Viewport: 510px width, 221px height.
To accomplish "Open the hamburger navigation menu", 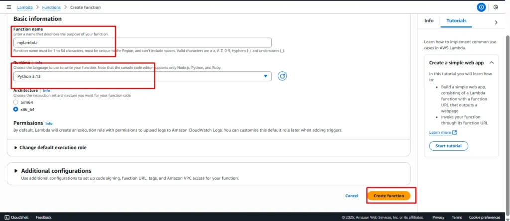I will [9, 7].
